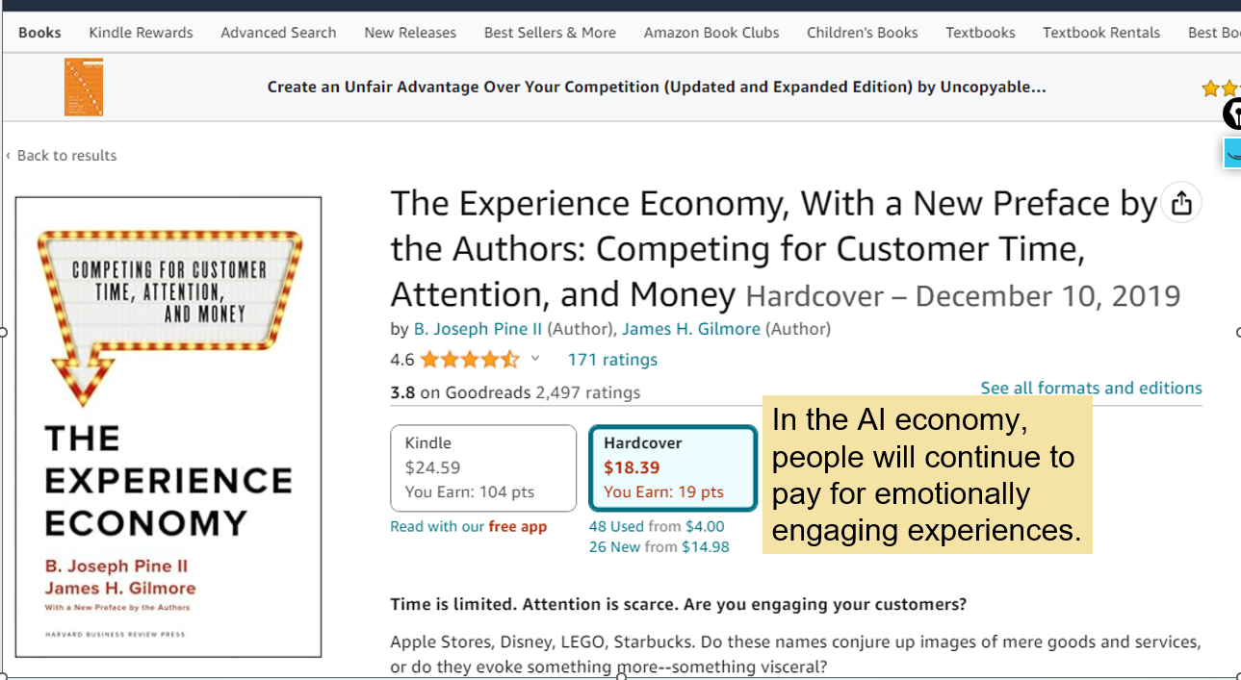This screenshot has width=1241, height=680.
Task: Open the Advanced Search menu item
Action: pyautogui.click(x=278, y=33)
